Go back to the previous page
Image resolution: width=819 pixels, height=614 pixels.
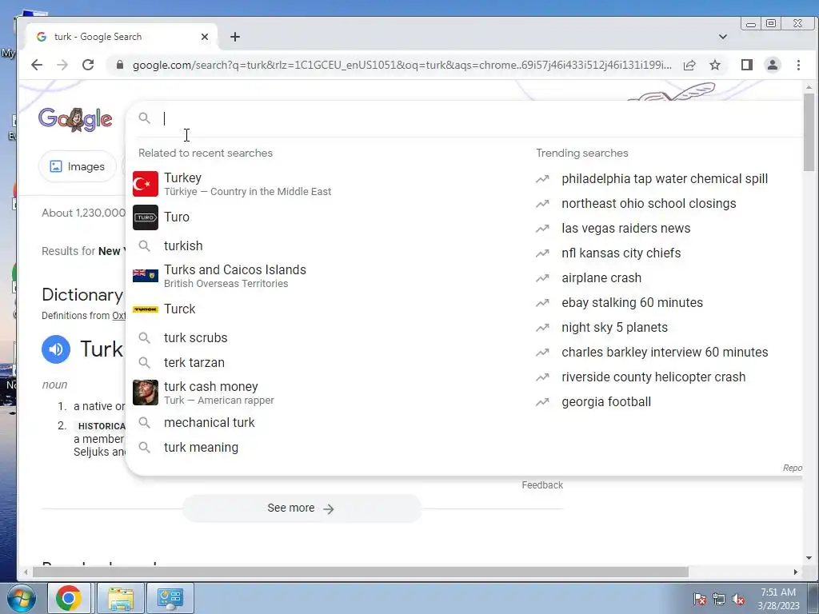37,65
